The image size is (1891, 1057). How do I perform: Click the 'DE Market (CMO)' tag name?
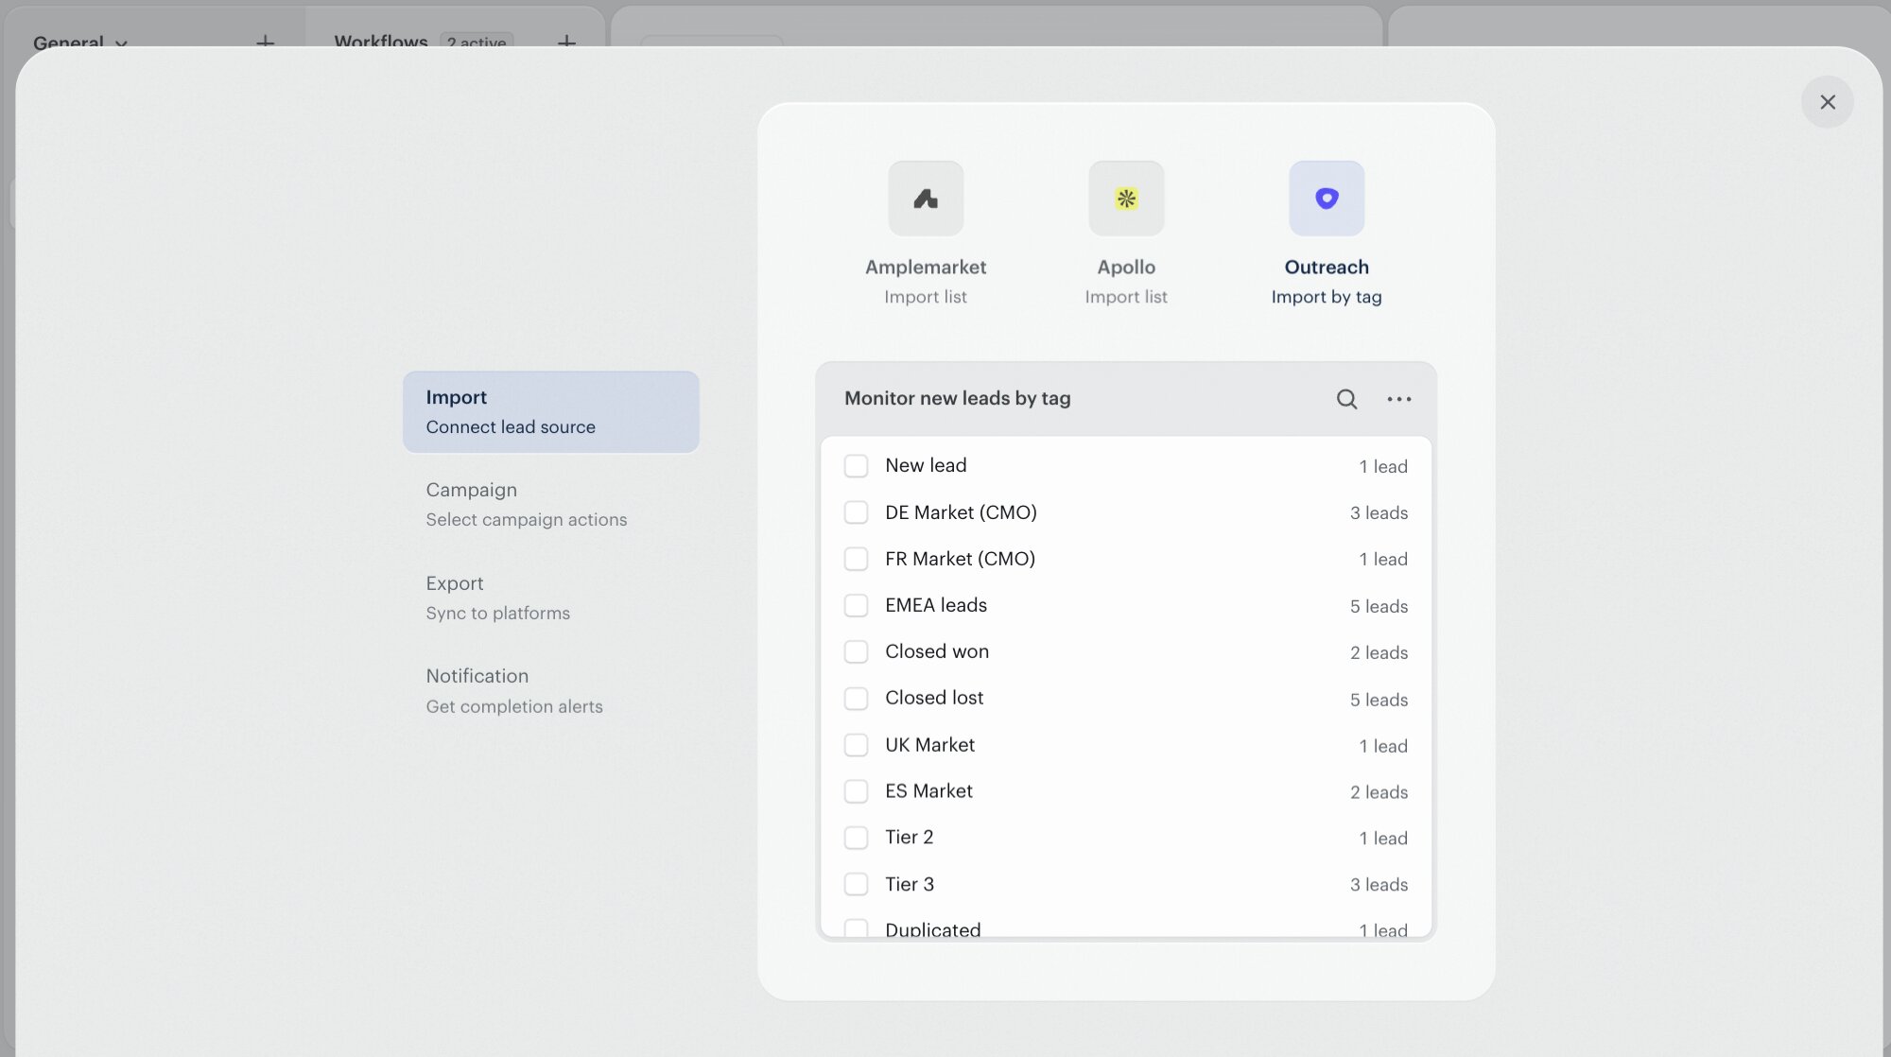click(961, 512)
